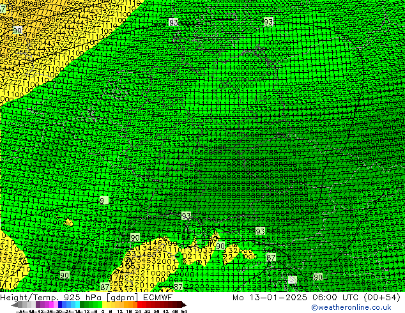Click the grey left arrow of color scale
The width and height of the screenshot is (405, 313).
15,305
